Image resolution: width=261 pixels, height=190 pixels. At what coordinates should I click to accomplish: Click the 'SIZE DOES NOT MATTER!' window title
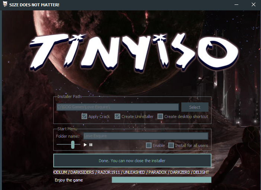(34, 5)
